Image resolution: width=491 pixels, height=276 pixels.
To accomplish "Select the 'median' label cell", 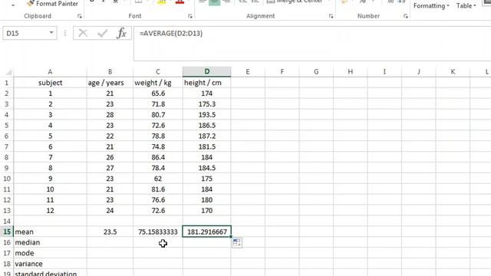I will (x=50, y=242).
